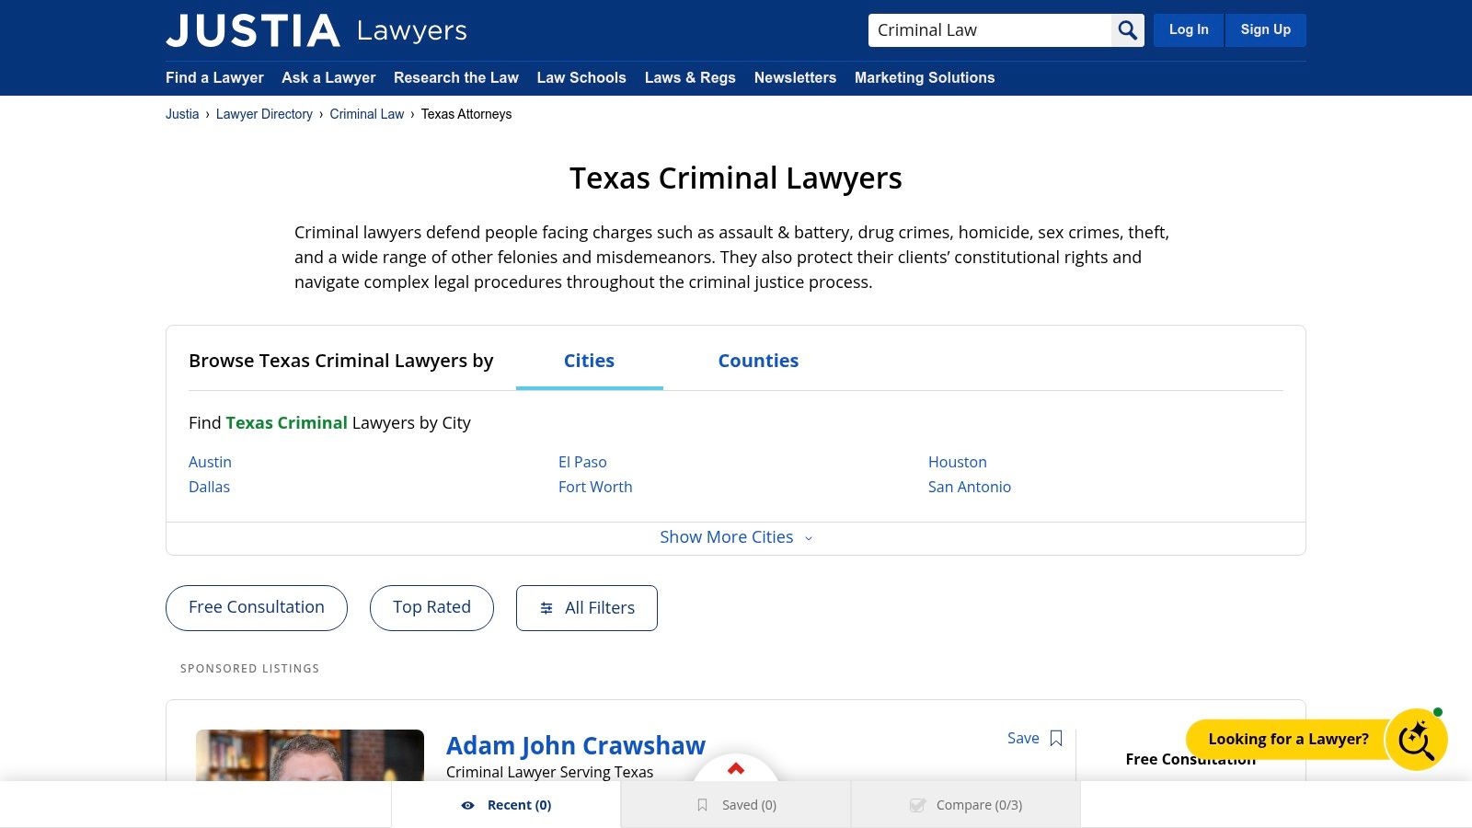Switch to the Counties tab
Viewport: 1472px width, 828px height.
(x=758, y=361)
